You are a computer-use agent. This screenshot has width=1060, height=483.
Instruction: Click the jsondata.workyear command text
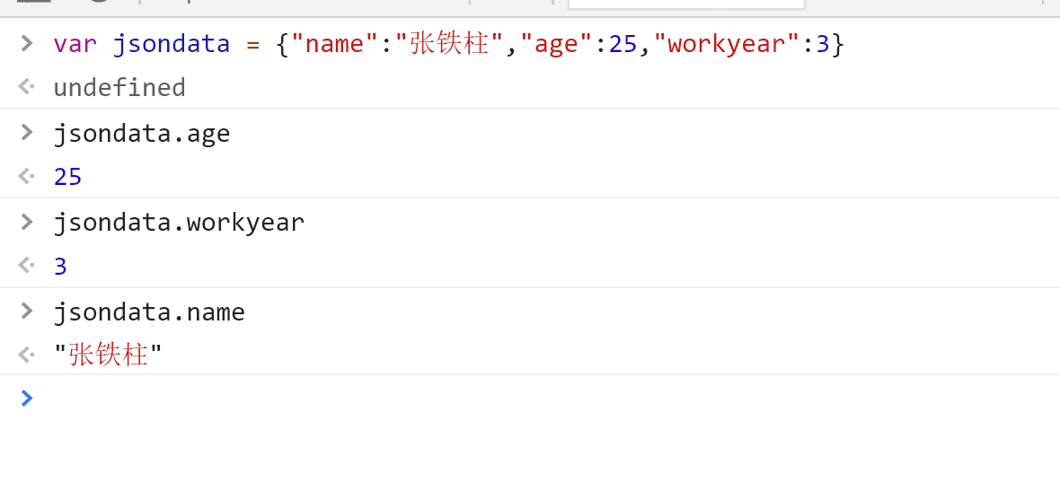coord(179,223)
